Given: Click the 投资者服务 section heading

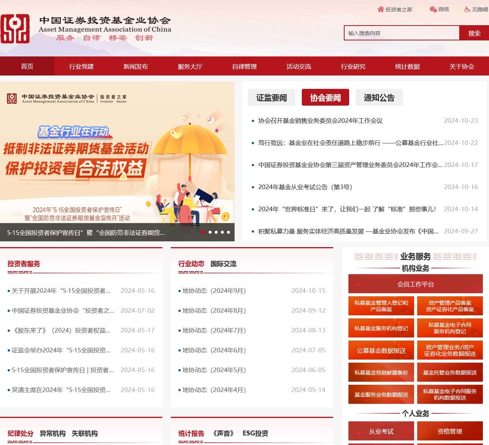Looking at the screenshot, I should click(24, 263).
